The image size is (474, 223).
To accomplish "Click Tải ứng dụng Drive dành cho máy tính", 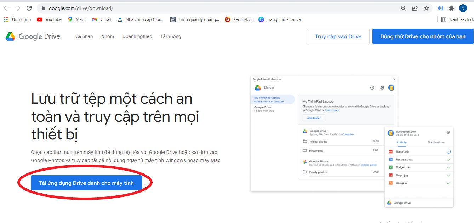I will pos(86,183).
